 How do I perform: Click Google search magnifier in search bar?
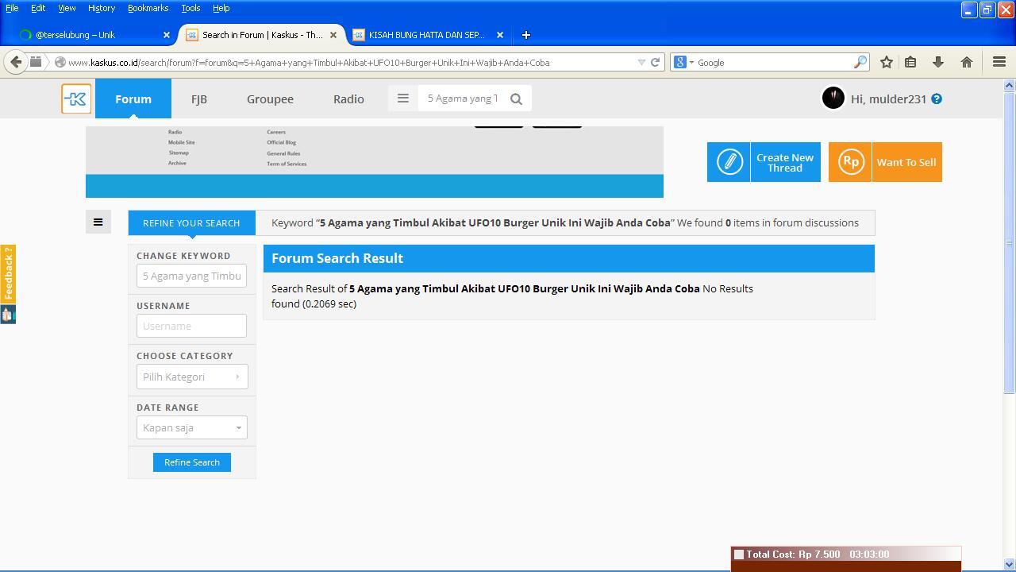point(860,62)
